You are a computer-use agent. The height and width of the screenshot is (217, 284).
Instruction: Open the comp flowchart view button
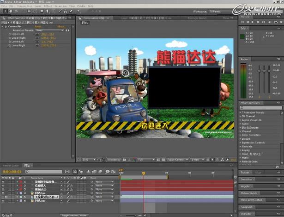(222, 160)
